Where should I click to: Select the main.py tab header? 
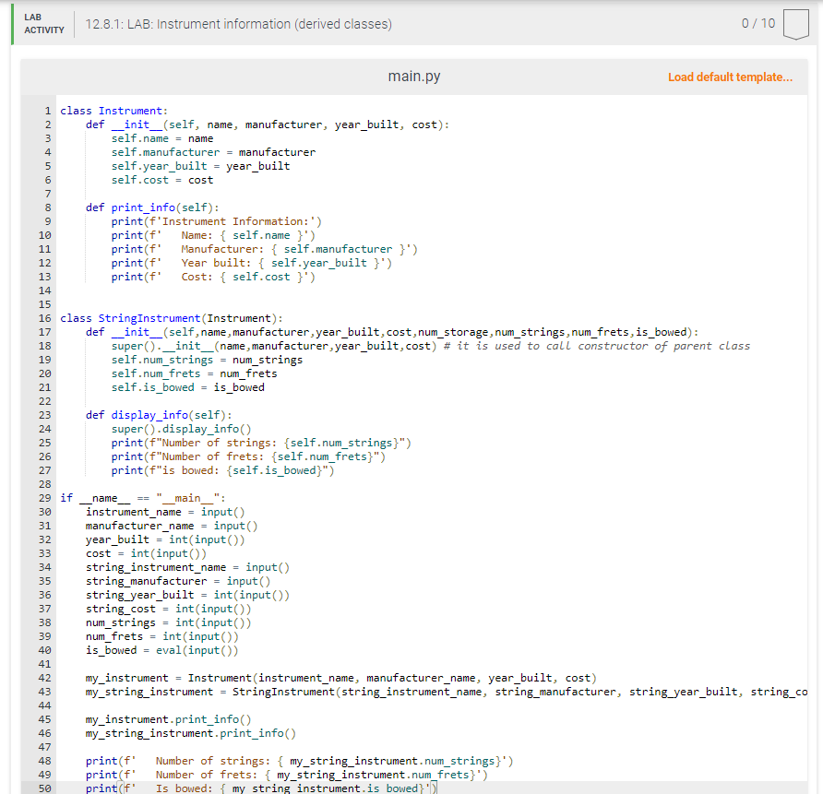coord(413,77)
